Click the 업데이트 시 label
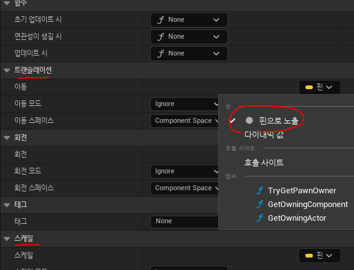This screenshot has width=354, height=270. tap(31, 53)
